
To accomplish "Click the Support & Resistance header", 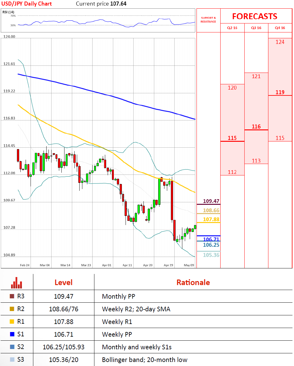I will [x=209, y=19].
